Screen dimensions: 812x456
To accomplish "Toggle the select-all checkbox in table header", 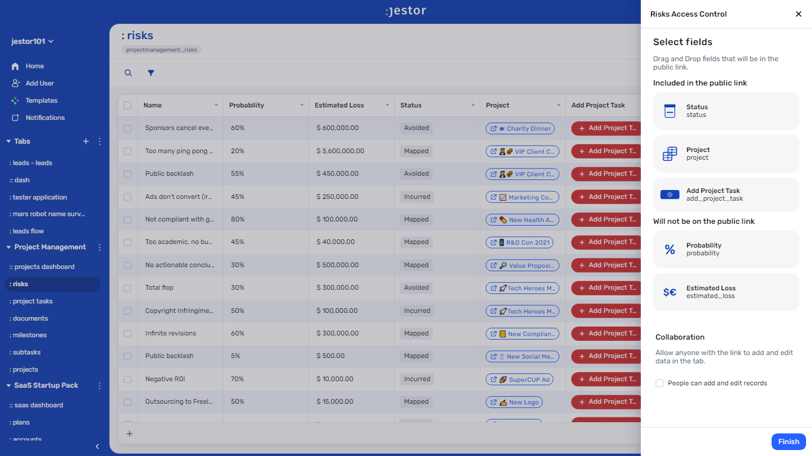I will [127, 105].
